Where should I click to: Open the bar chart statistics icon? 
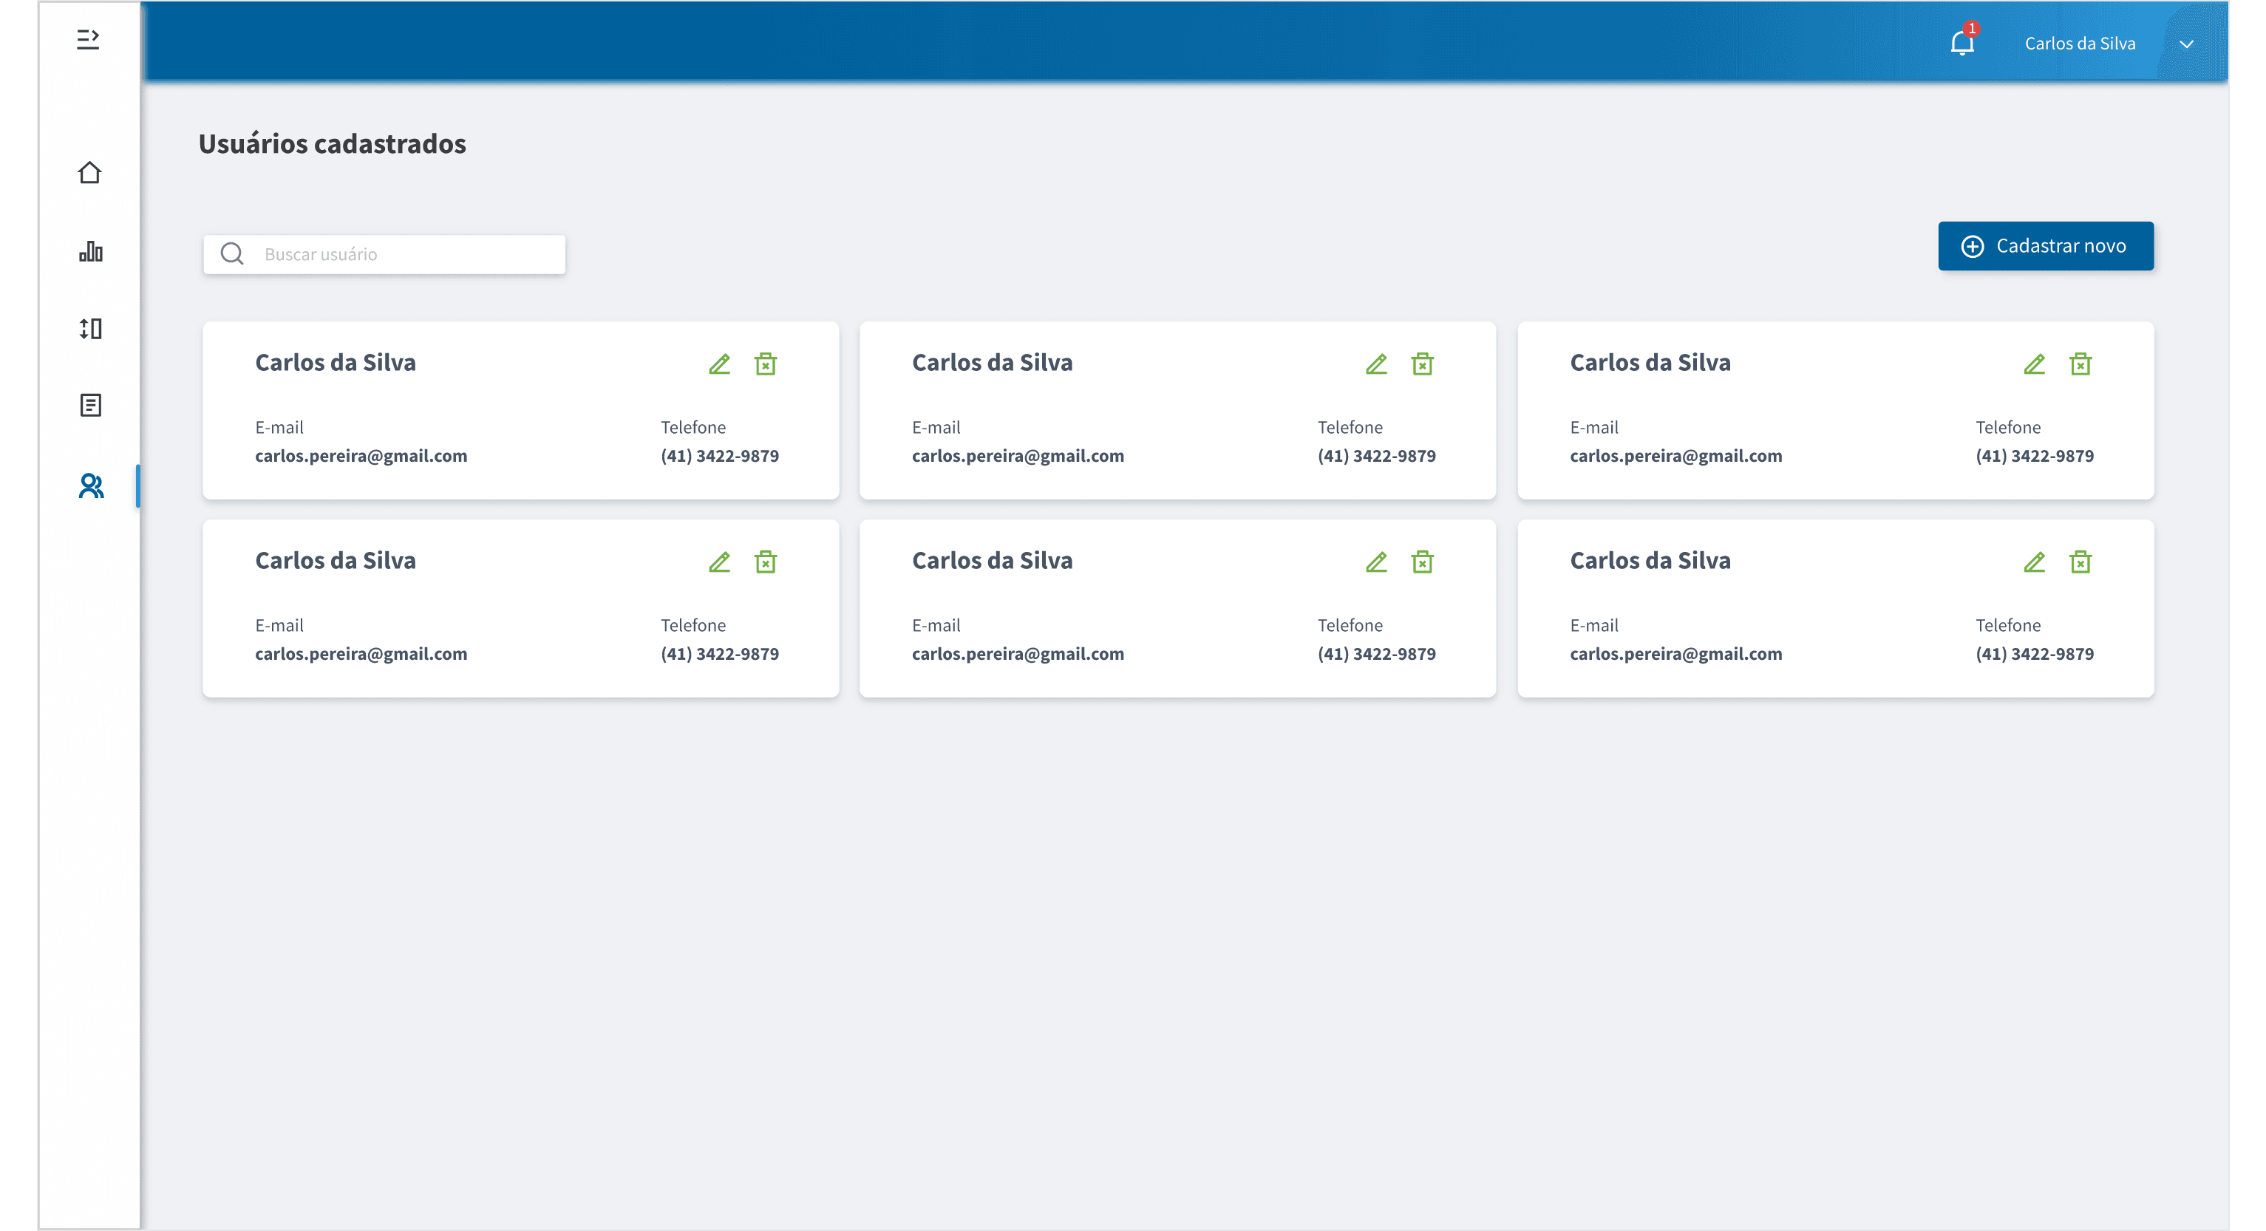pyautogui.click(x=91, y=251)
